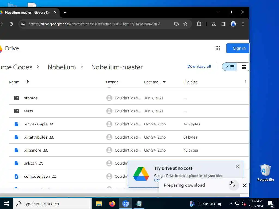This screenshot has height=209, width=279.
Task: Dismiss the Try Drive at no cost popup
Action: pyautogui.click(x=238, y=167)
